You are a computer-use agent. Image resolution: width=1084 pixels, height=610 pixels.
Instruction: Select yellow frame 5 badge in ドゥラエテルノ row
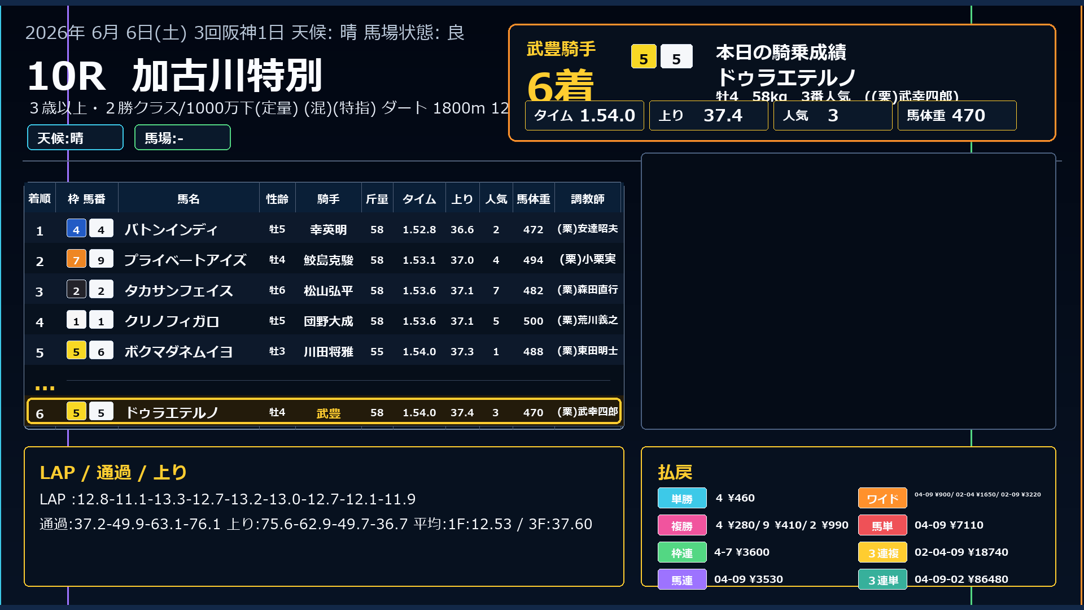[x=76, y=411]
